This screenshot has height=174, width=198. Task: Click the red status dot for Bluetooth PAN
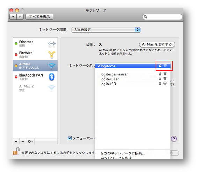(x=16, y=77)
